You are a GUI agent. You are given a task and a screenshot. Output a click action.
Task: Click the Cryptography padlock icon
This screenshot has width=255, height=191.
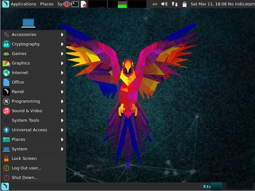pos(6,44)
